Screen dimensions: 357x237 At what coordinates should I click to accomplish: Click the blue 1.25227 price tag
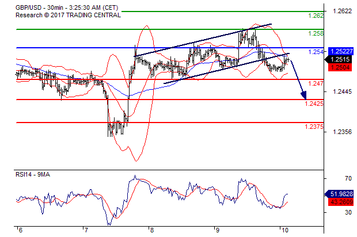point(341,51)
